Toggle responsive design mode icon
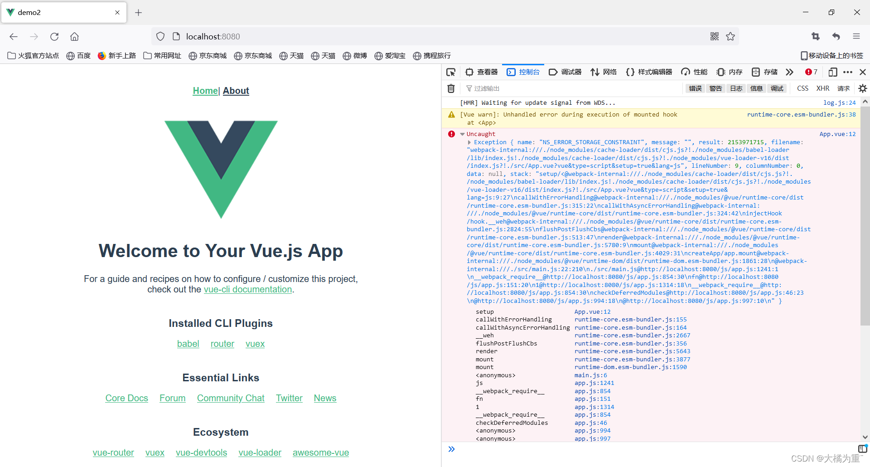This screenshot has height=467, width=870. pyautogui.click(x=833, y=72)
